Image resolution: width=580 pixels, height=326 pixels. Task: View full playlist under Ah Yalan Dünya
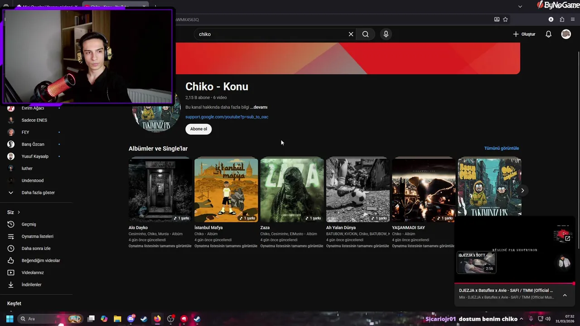[358, 246]
